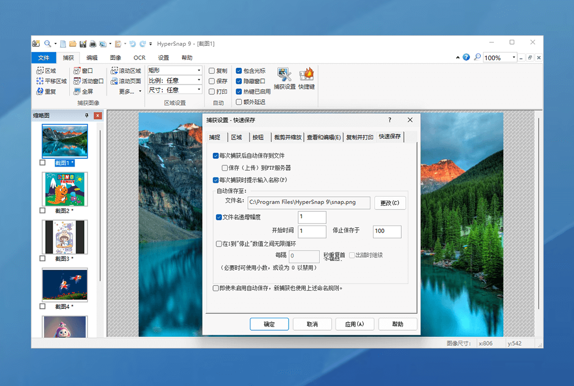Switch to the 裁剪并缩放 dialog tab
574x386 pixels.
point(288,137)
